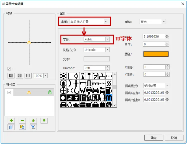Select the selected McDonald's M glyph

pyautogui.click(x=109, y=98)
